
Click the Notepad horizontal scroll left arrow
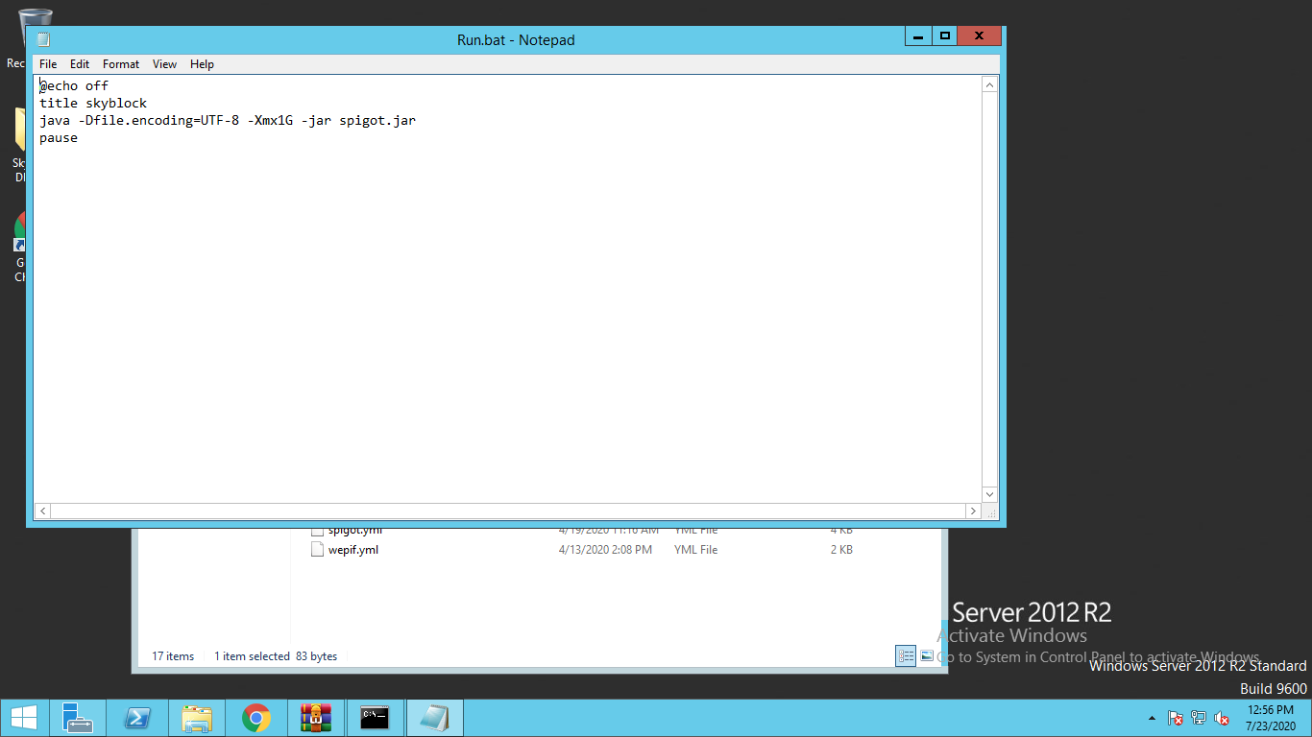43,511
